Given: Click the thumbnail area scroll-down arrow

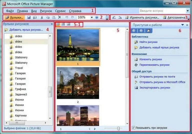Looking at the screenshot, I should pyautogui.click(x=127, y=123).
